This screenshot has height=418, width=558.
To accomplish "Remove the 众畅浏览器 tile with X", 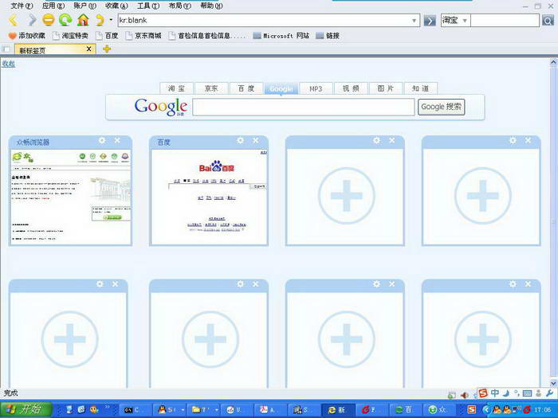I will (x=117, y=140).
